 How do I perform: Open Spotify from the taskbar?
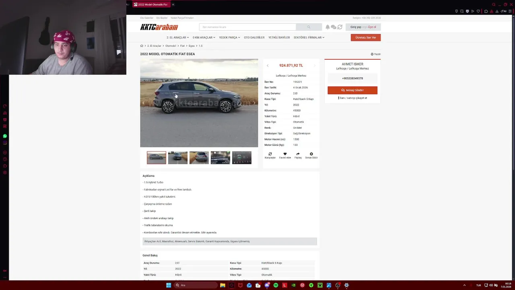point(276,285)
